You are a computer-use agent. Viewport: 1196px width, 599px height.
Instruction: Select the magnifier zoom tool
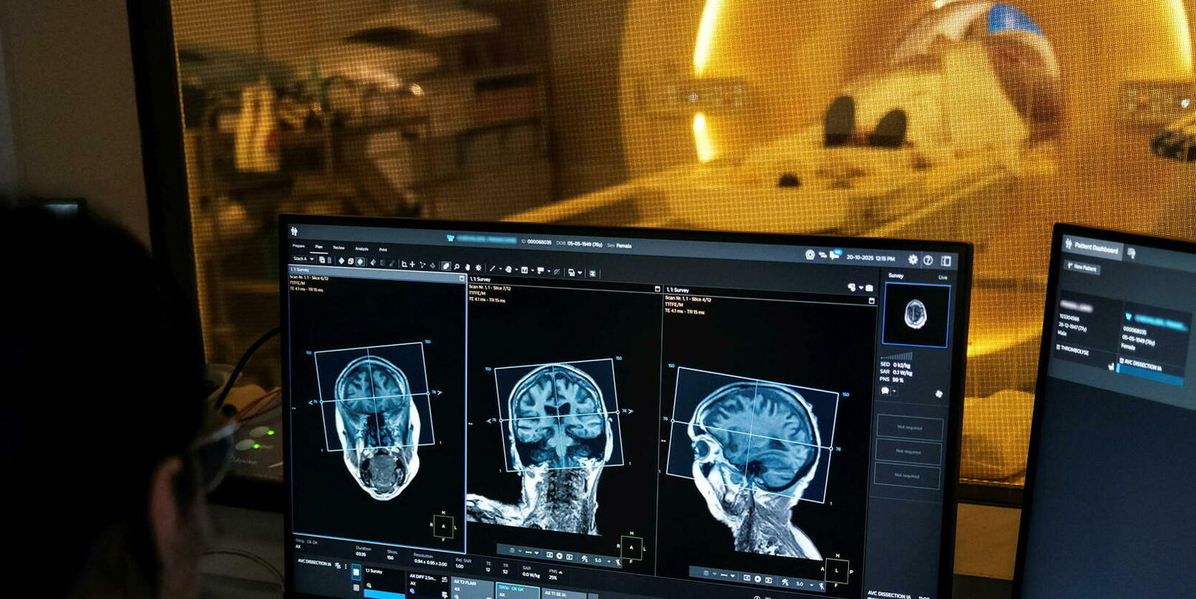(x=457, y=267)
